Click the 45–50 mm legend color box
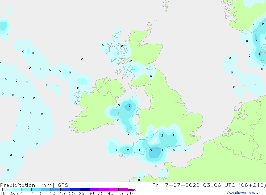 (123, 190)
